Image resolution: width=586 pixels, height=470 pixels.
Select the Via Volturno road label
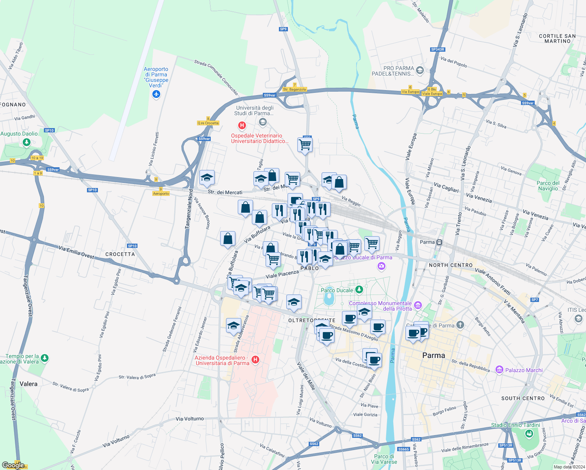coord(190,419)
